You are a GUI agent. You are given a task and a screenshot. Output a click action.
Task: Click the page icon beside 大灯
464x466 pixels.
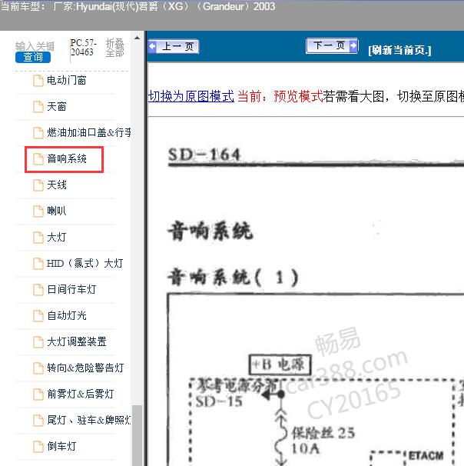[38, 238]
